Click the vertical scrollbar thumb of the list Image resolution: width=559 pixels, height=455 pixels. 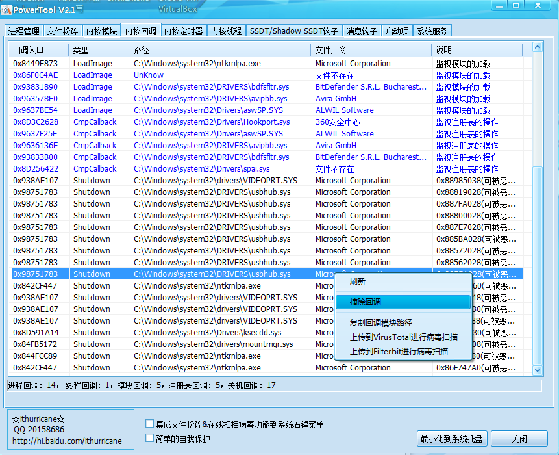(538, 265)
